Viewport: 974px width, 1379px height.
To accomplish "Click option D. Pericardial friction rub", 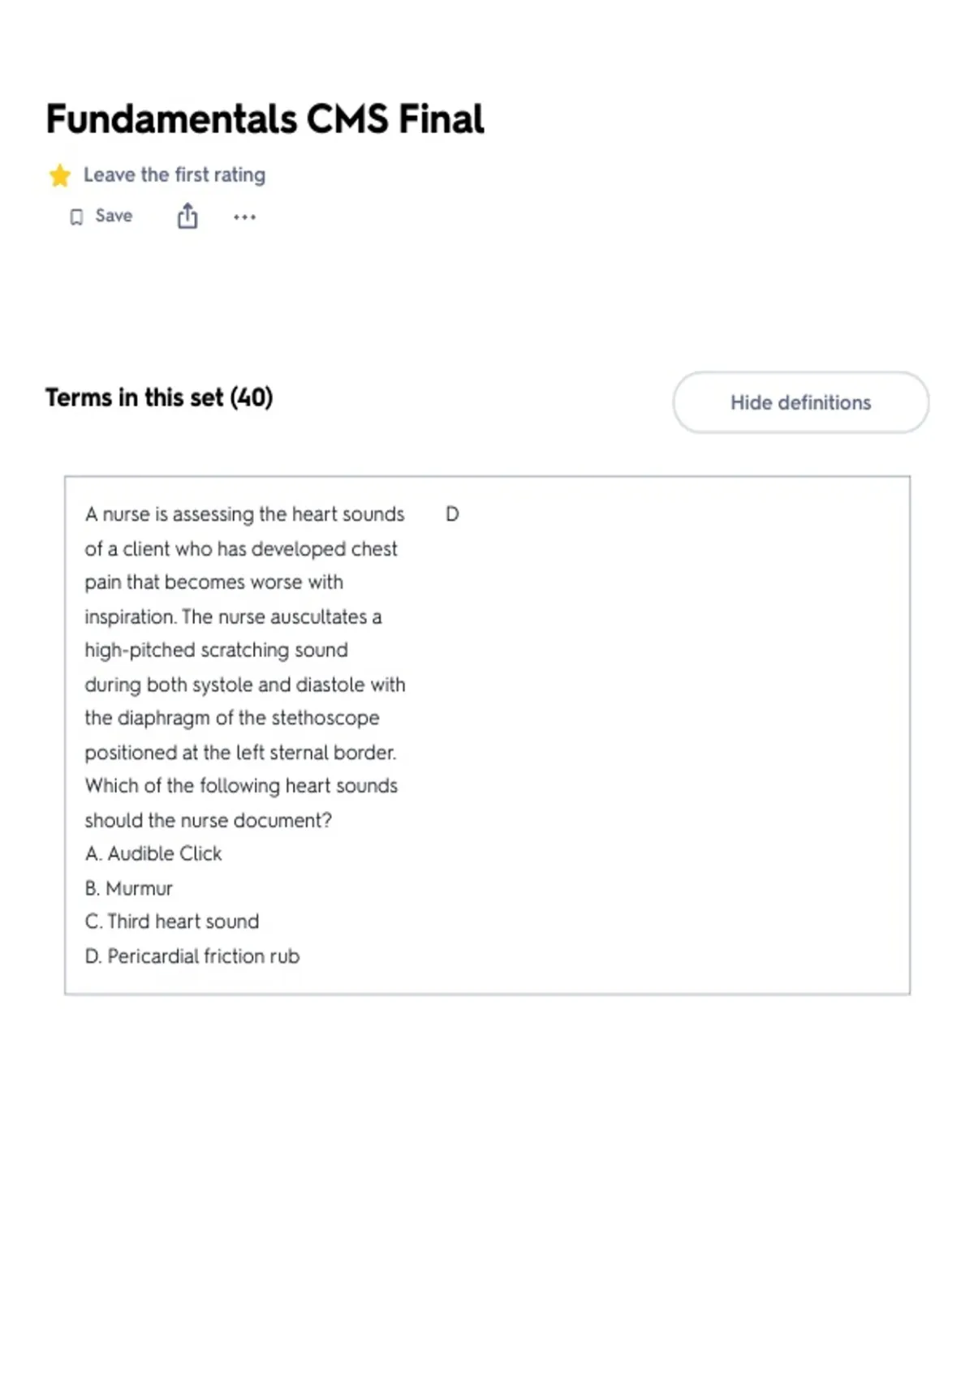I will coord(192,956).
